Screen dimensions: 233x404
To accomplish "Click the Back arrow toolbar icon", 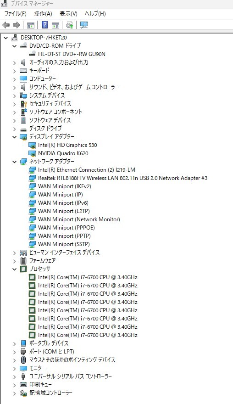I will click(x=6, y=25).
